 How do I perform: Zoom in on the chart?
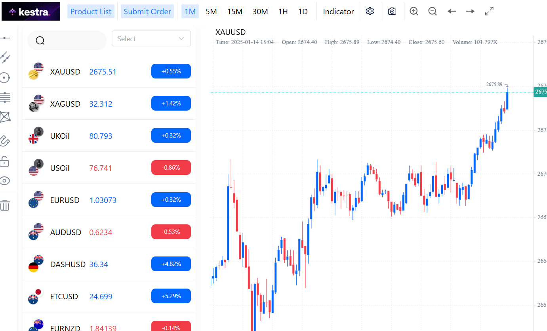[x=414, y=11]
